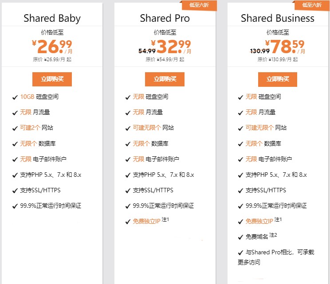Select the Shared Baby plan title
Viewport: 330px width, 284px height.
click(52, 19)
